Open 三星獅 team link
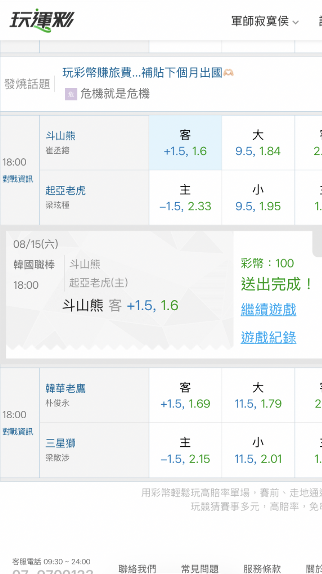This screenshot has height=574, width=322. point(61,443)
